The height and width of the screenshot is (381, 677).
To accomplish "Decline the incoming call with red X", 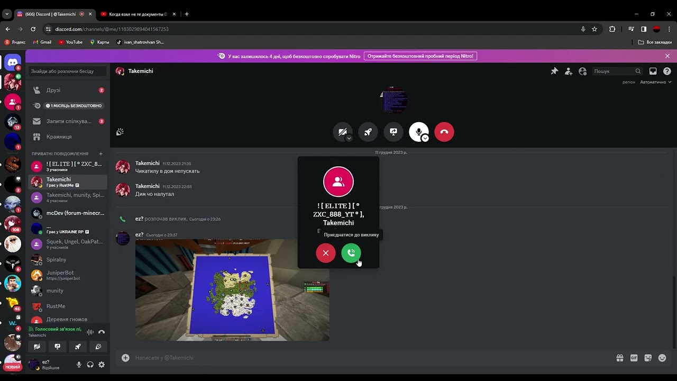I will [x=326, y=253].
